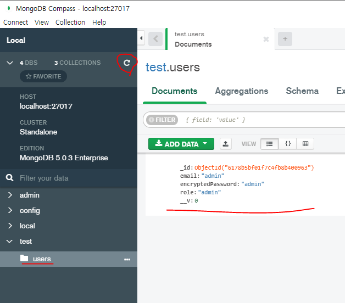Click the __v value 0
Image resolution: width=345 pixels, height=303 pixels.
[196, 200]
